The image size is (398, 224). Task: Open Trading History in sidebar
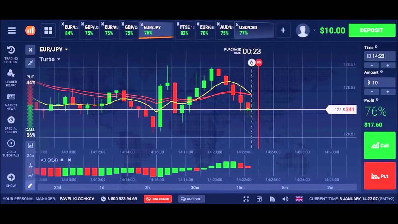(11, 55)
